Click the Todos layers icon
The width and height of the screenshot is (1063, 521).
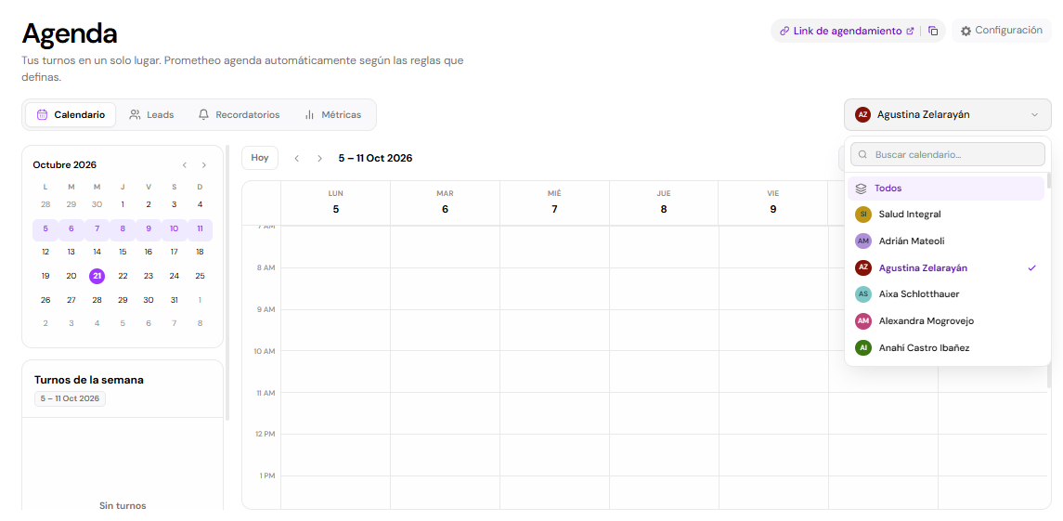861,189
